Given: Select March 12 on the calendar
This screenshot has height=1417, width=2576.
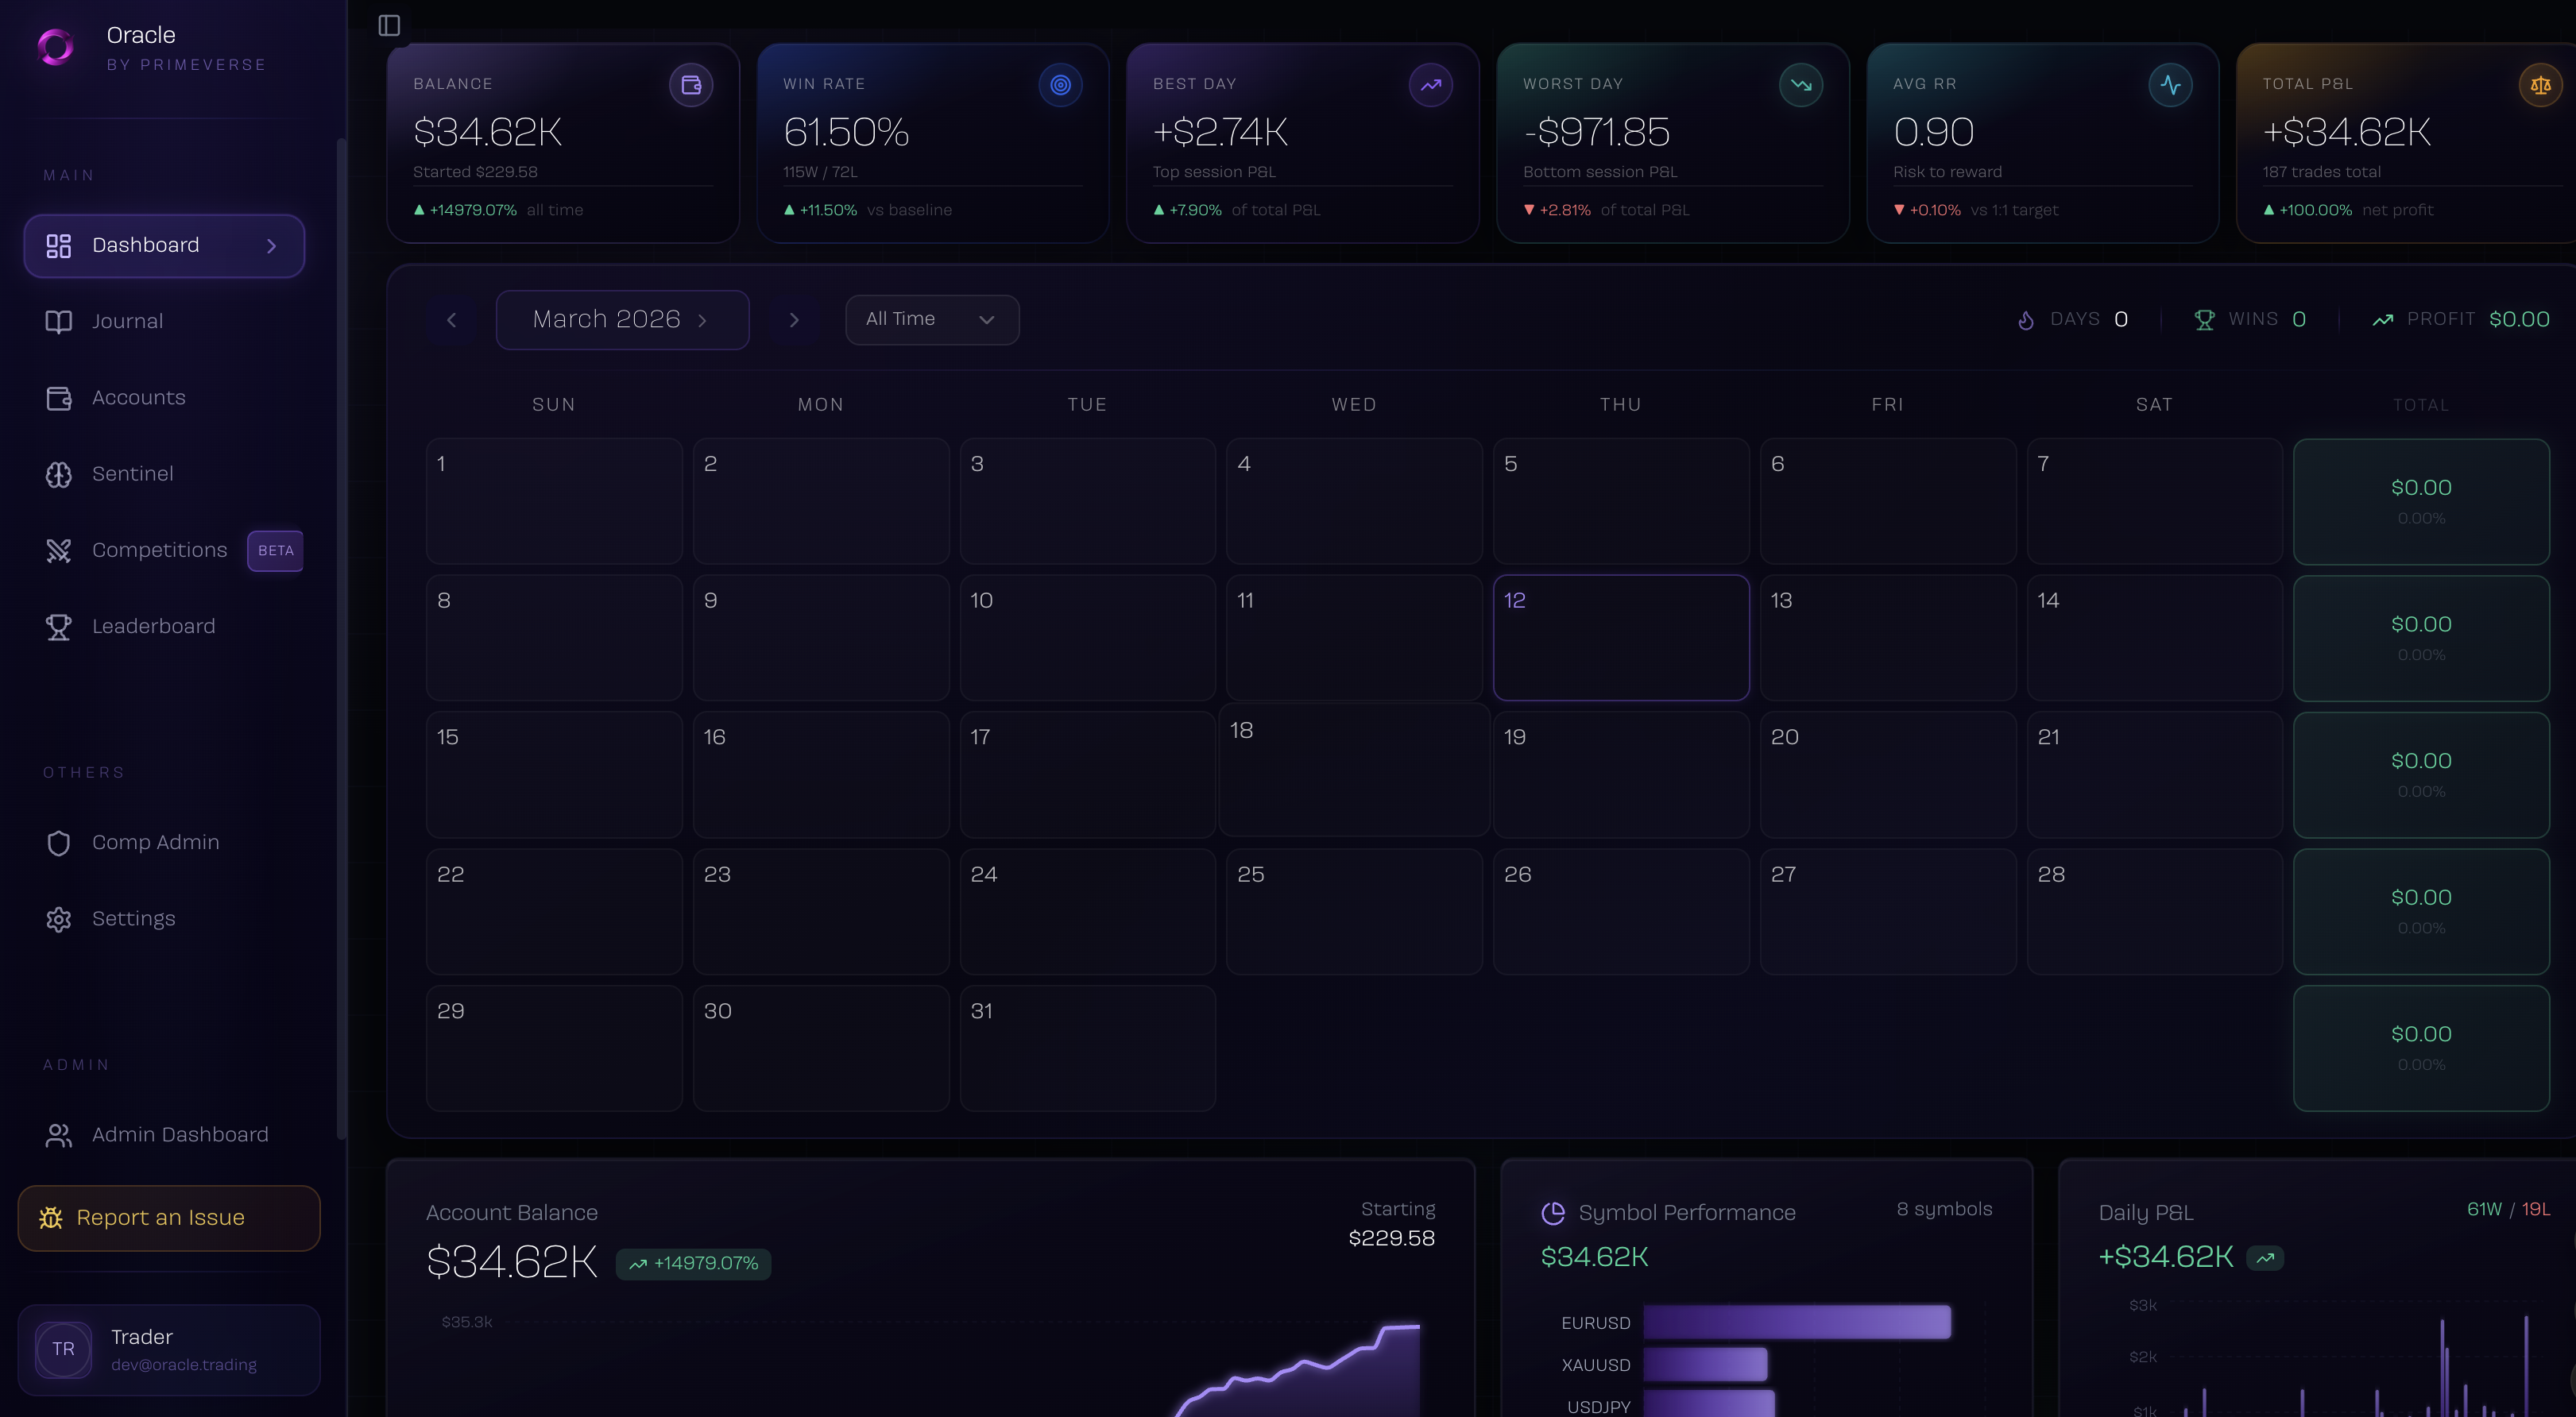Looking at the screenshot, I should point(1621,638).
